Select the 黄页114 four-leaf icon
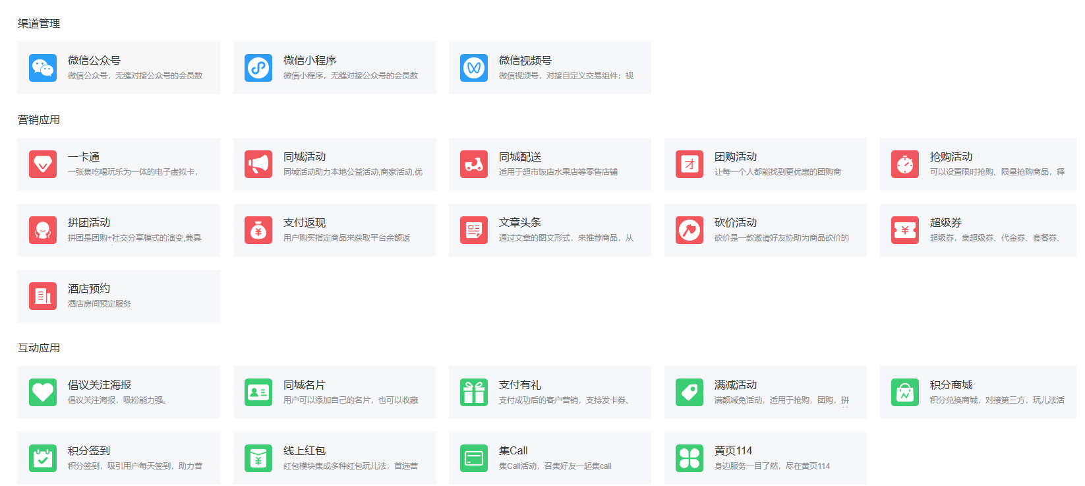 (x=689, y=458)
